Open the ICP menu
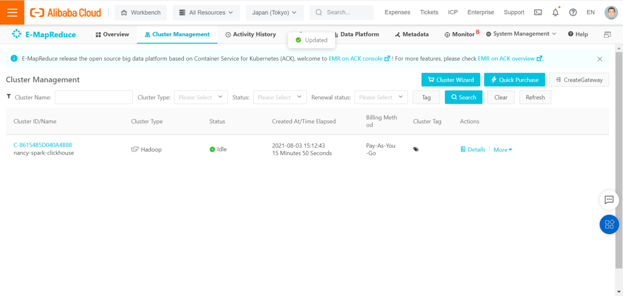The width and height of the screenshot is (623, 296). coord(453,12)
